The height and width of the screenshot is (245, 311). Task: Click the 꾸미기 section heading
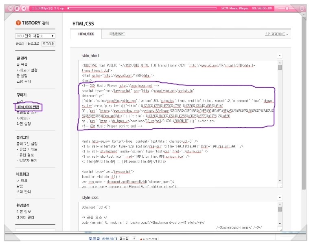(22, 95)
